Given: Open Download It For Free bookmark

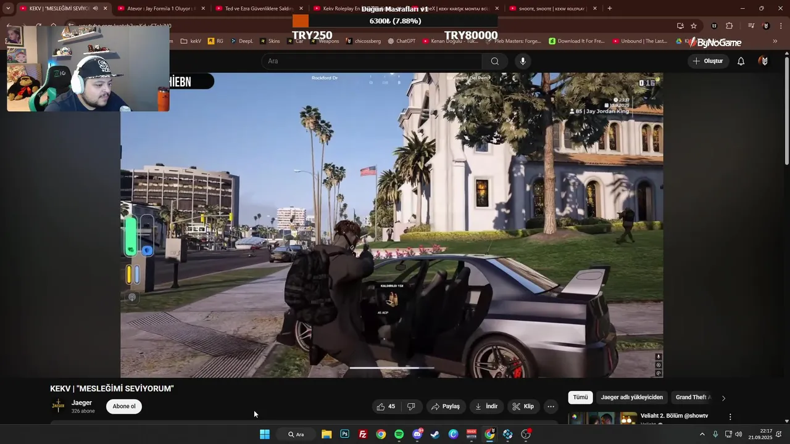Looking at the screenshot, I should pyautogui.click(x=576, y=41).
